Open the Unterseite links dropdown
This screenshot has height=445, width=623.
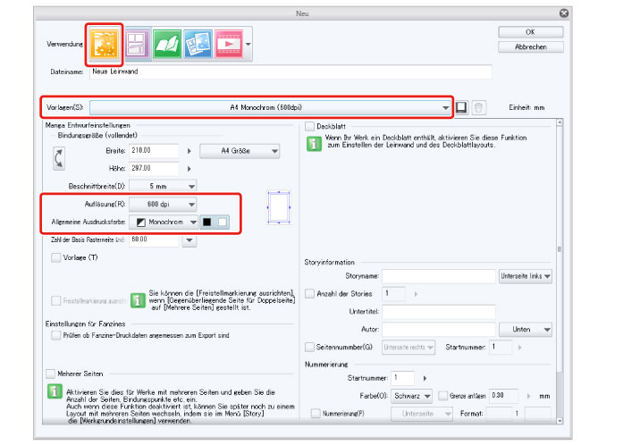pos(526,276)
